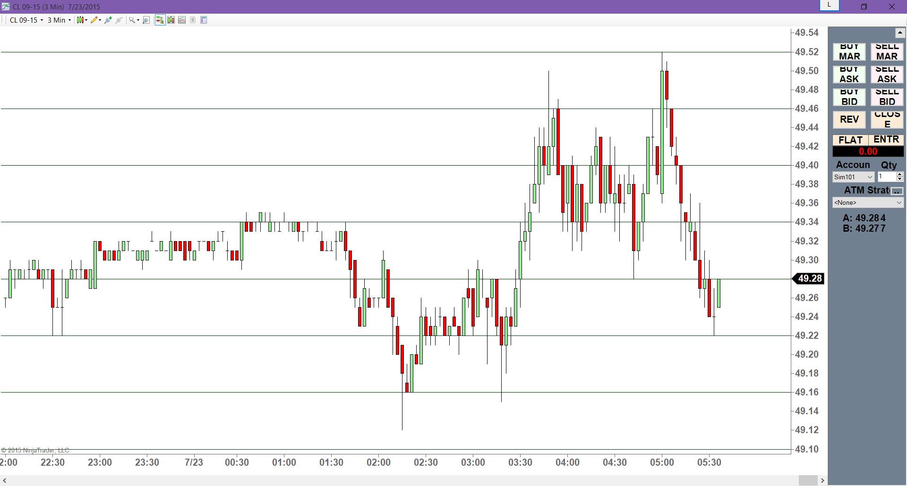Viewport: 907px width, 486px height.
Task: Expand the cursor type dropdown arrow
Action: coord(138,20)
